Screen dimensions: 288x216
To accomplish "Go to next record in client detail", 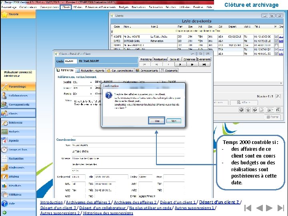I will point(180,64).
